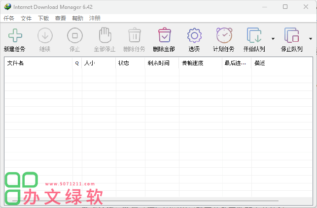Screen dimensions: 317x208
Task: Minimize the Internet Download Manager window
Action: tap(264, 7)
